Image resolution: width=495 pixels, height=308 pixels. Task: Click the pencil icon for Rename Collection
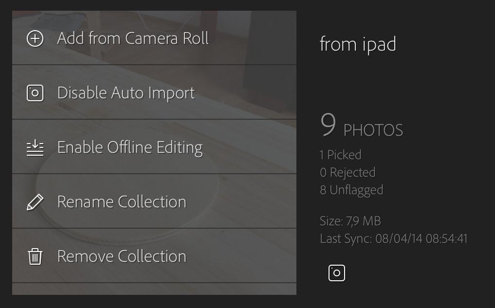pos(35,202)
